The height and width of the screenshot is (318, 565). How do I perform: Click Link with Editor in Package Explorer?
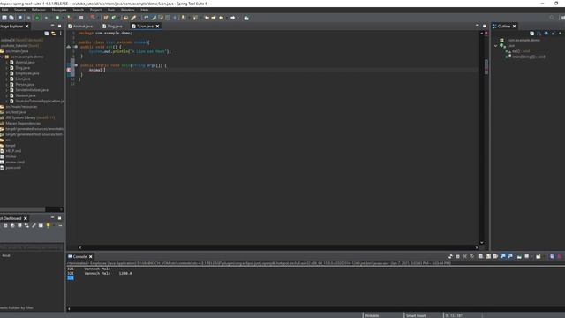pyautogui.click(x=53, y=34)
